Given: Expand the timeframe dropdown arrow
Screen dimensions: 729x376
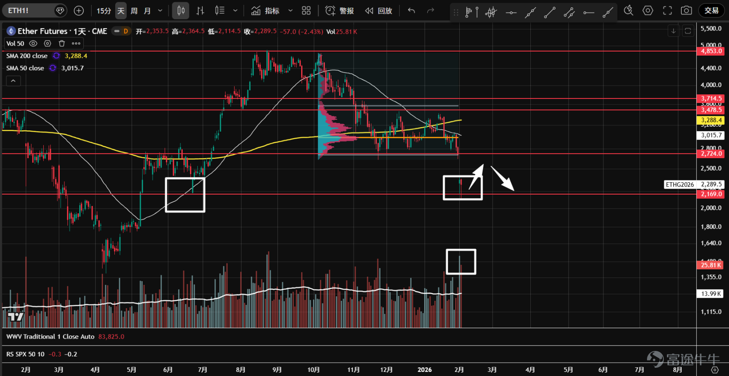Looking at the screenshot, I should (x=160, y=10).
